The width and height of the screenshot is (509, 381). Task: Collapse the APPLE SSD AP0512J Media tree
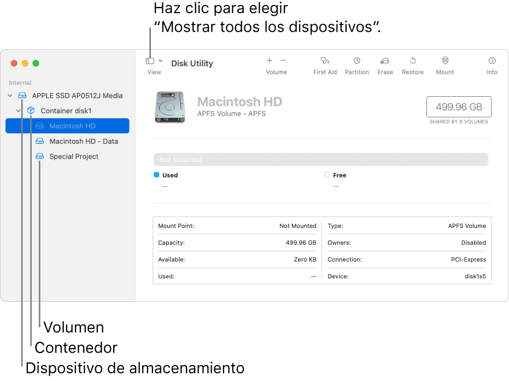(10, 96)
